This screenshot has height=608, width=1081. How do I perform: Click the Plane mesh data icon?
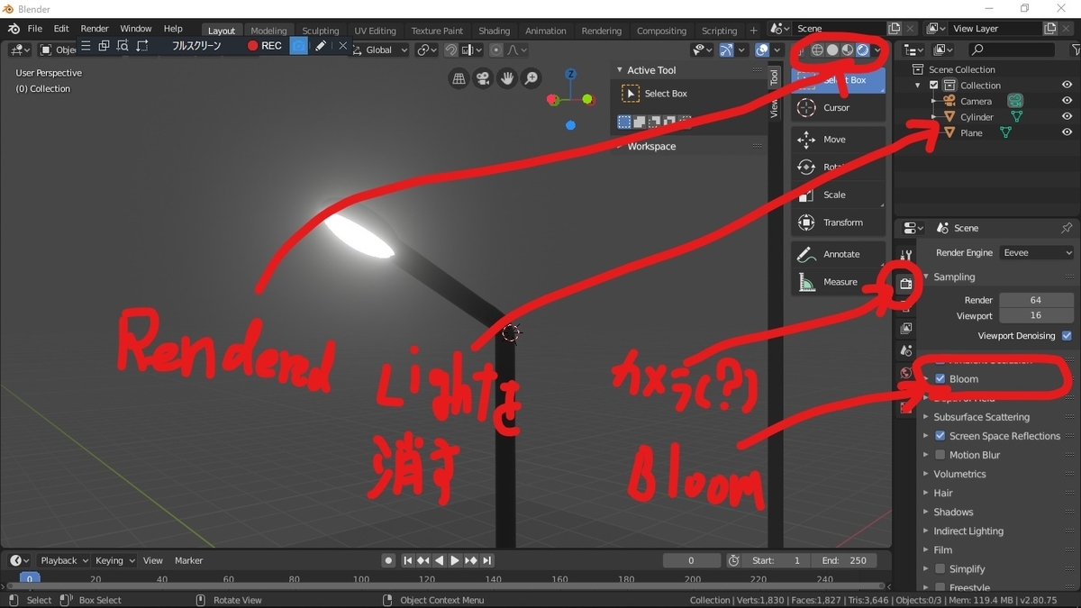click(1005, 133)
